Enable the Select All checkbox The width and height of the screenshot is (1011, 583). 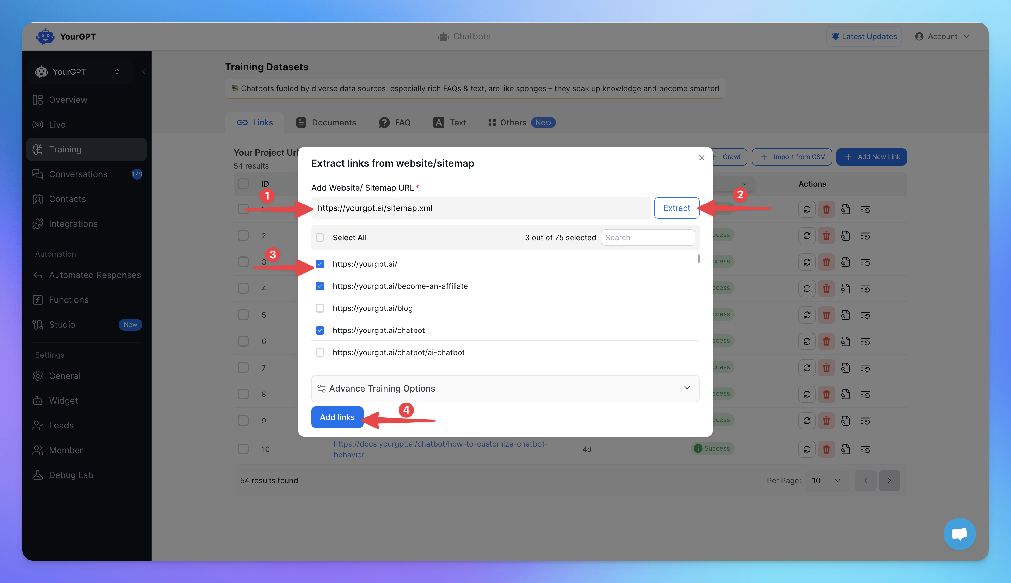click(x=320, y=238)
